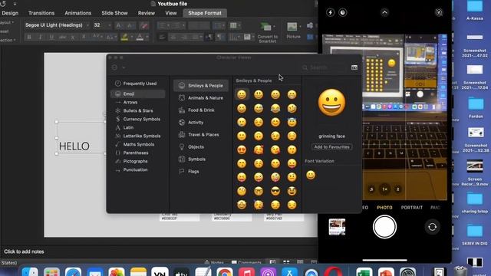This screenshot has height=276, width=491.
Task: Open the Character Viewer action menu icon
Action: 114,67
